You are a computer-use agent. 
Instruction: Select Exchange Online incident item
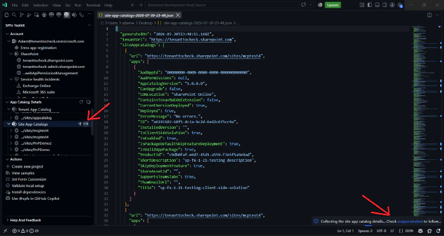click(37, 86)
